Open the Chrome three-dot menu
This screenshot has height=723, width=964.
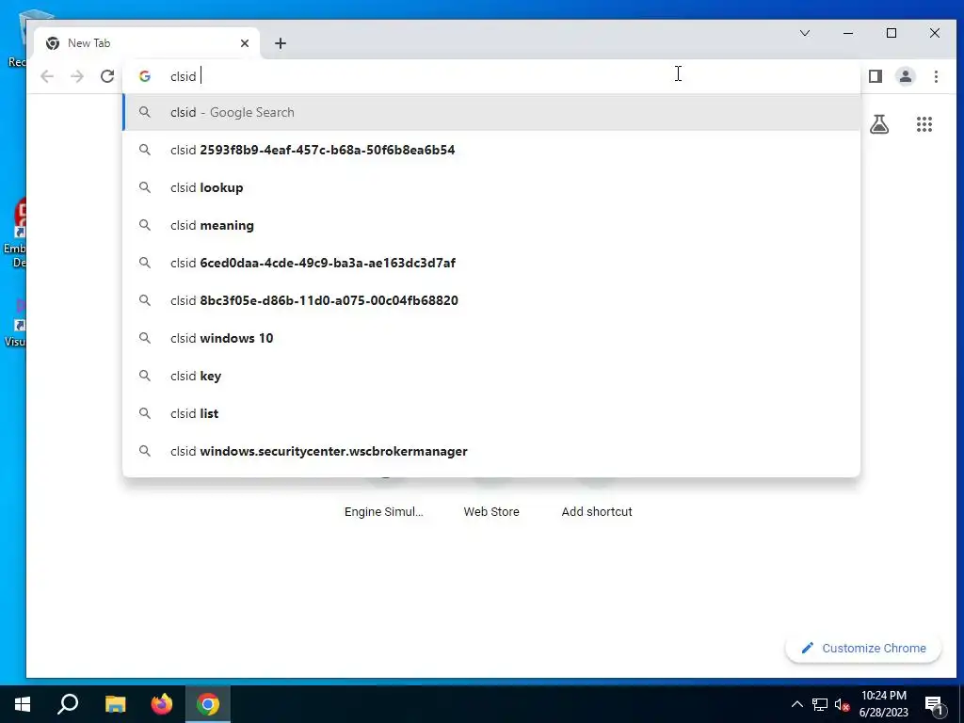click(936, 76)
